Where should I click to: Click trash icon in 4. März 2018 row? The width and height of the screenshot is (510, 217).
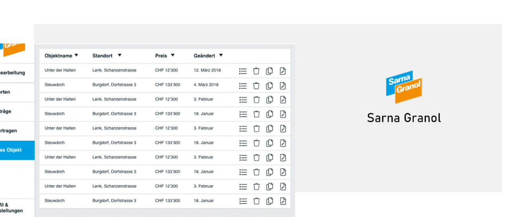[256, 85]
